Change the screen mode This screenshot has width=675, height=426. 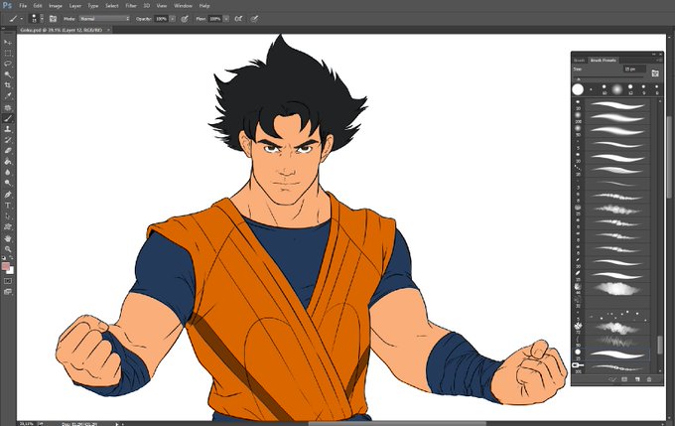(x=8, y=292)
